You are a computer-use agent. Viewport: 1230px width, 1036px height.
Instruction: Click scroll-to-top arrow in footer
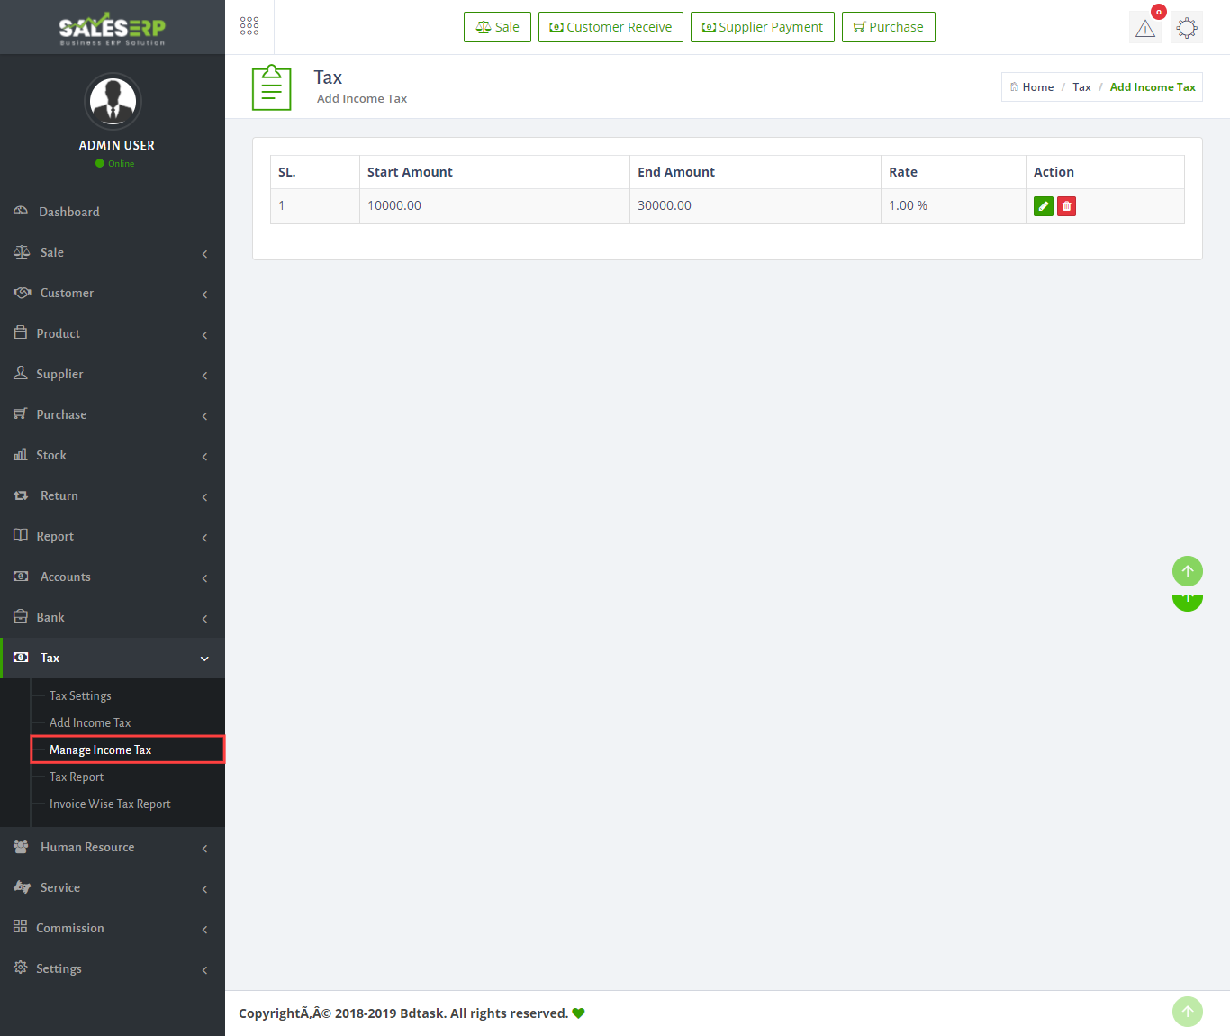pos(1187,1012)
